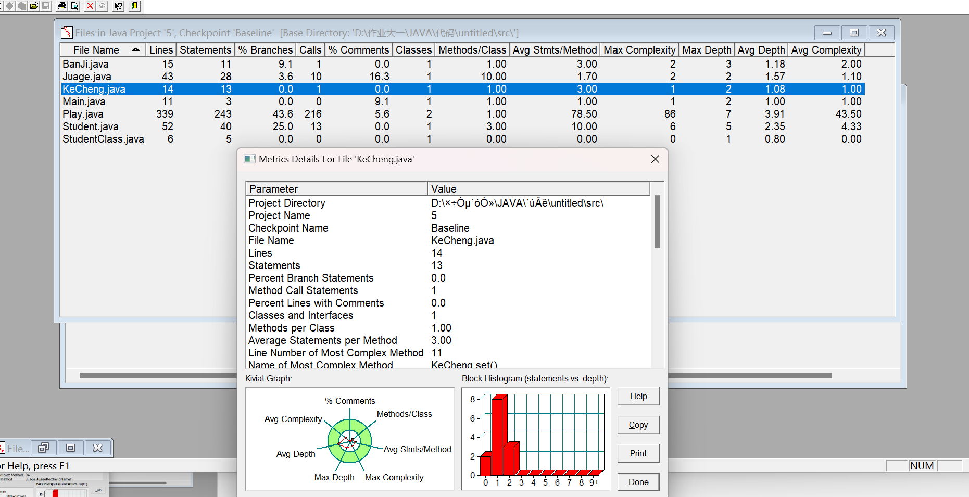This screenshot has width=969, height=497.
Task: Select the Checkpoint Name parameter row
Action: pyautogui.click(x=448, y=228)
